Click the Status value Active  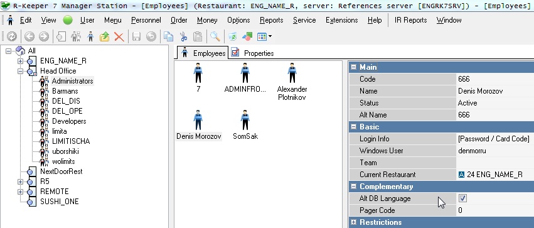(467, 103)
